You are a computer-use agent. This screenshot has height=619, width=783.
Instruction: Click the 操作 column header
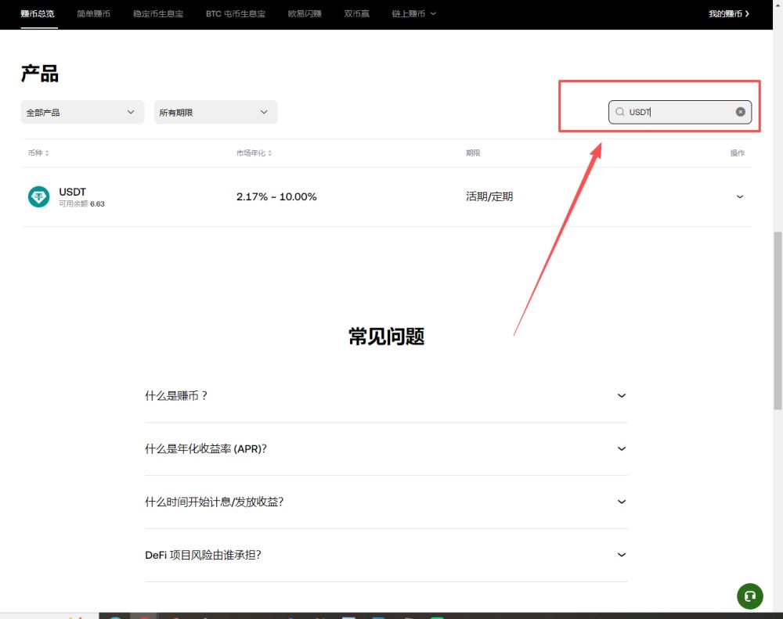737,153
